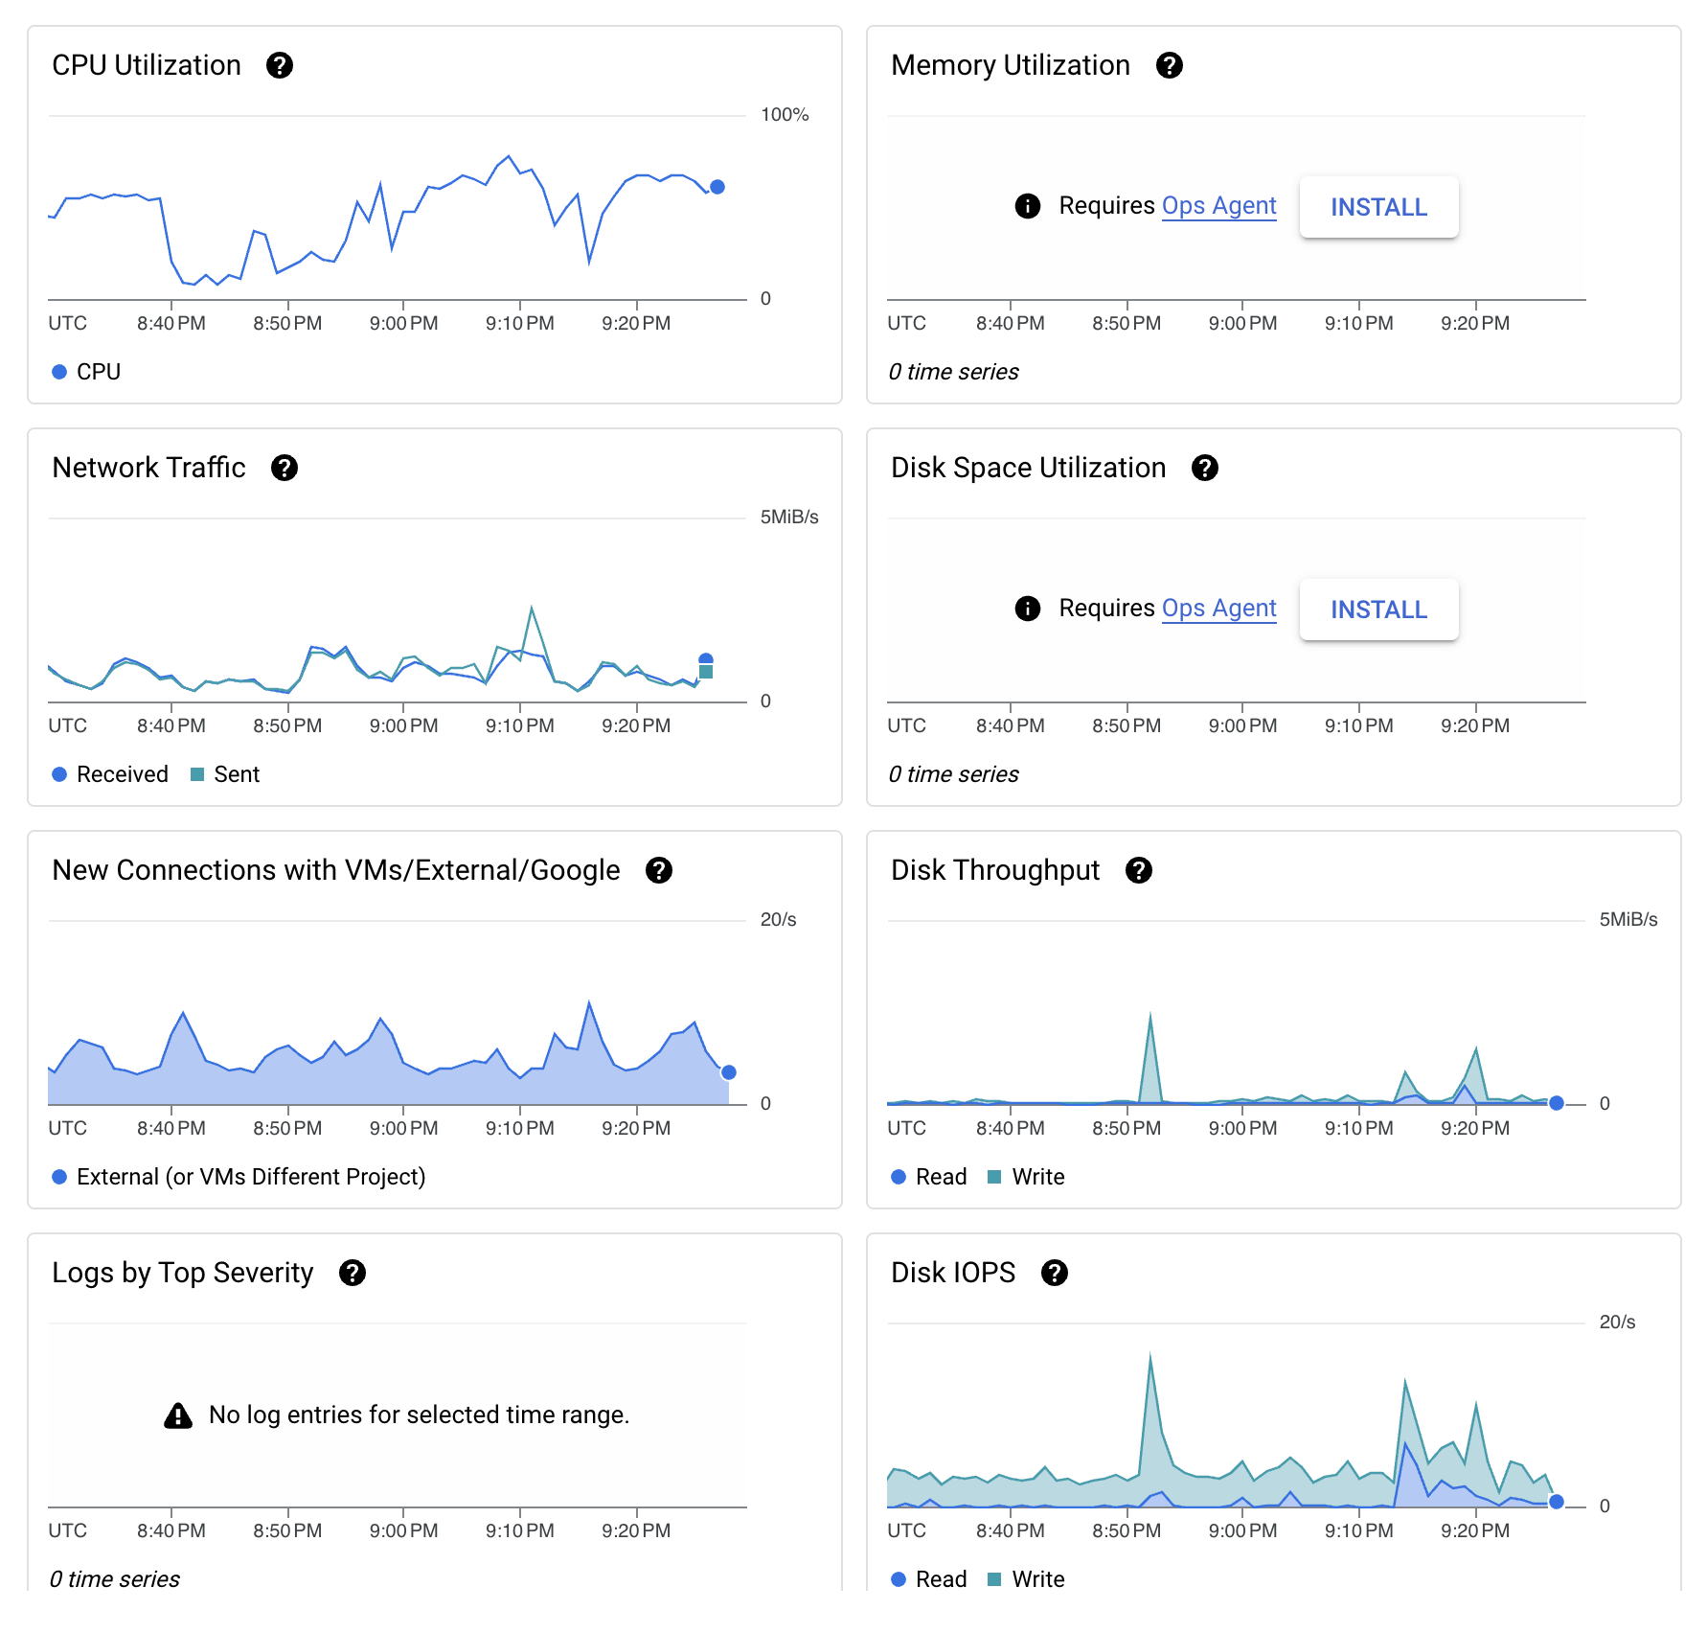Click latest data point on Disk Throughput chart
This screenshot has width=1707, height=1633.
pos(1557,1103)
